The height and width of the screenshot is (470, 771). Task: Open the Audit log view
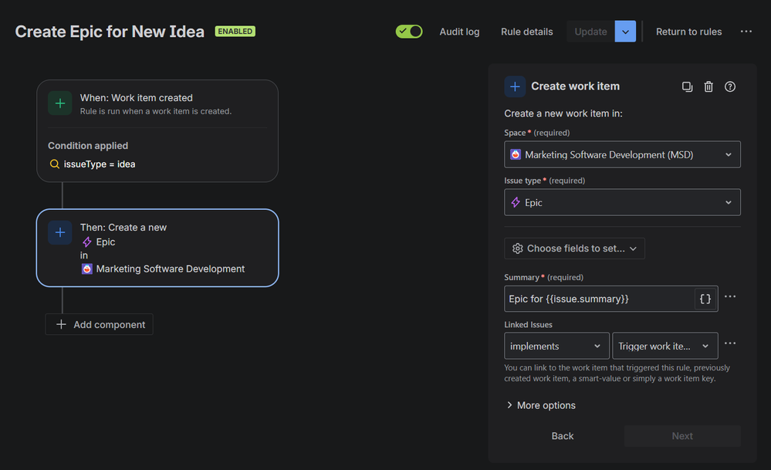459,32
